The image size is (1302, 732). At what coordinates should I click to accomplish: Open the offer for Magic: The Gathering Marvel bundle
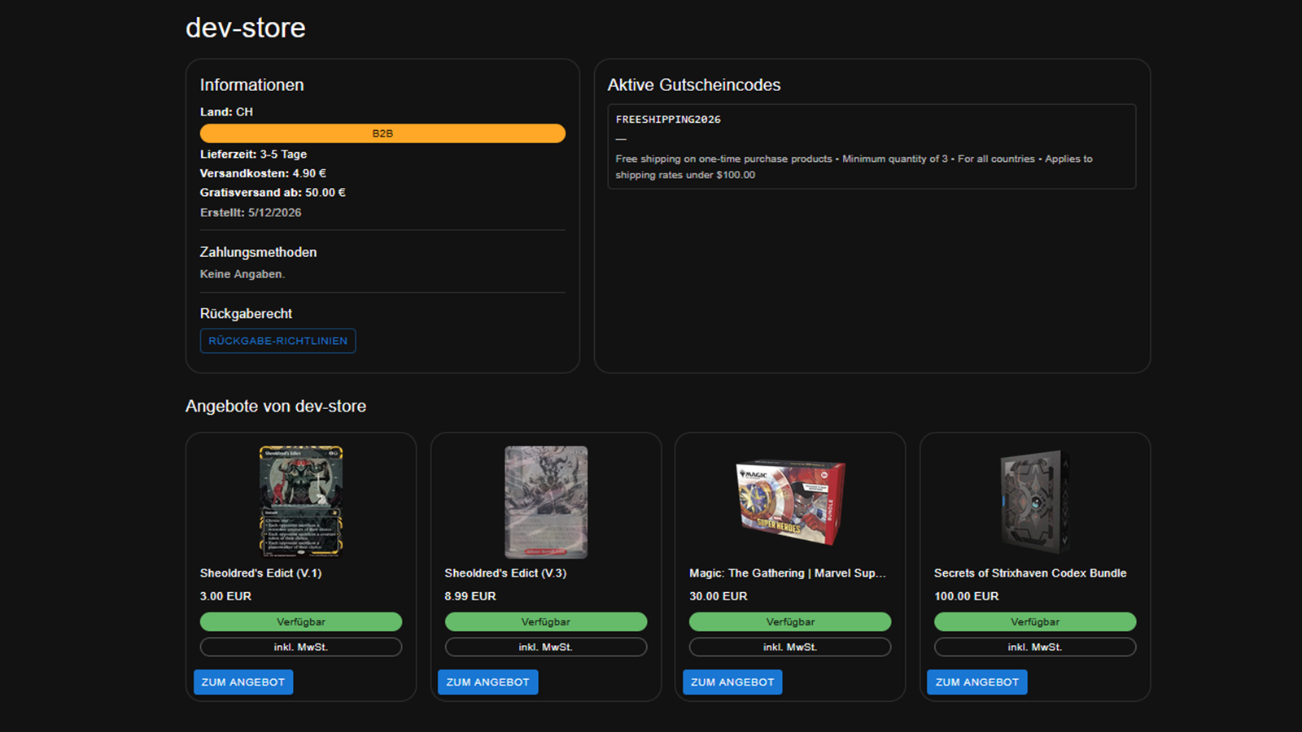pos(732,682)
